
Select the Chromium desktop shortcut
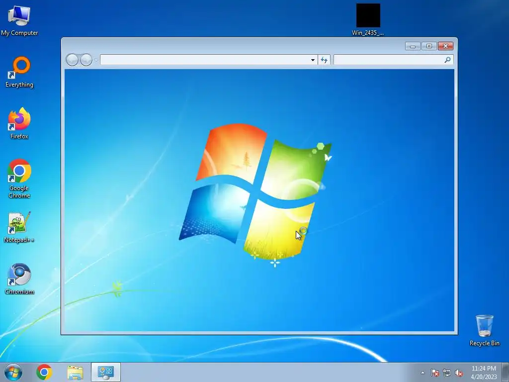[x=19, y=279]
